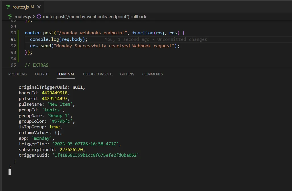Switch to the OUTPUT panel tab
Viewport: 292px width, 191px height.
(42, 74)
